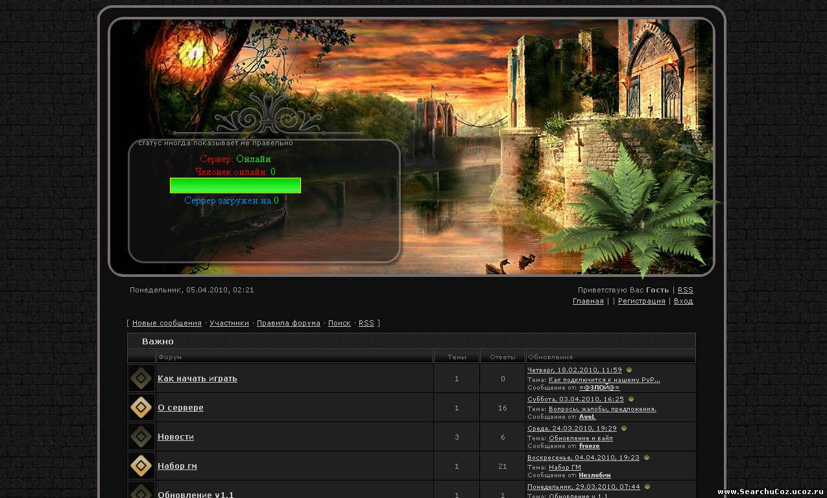Open the Набор гм forum
Image resolution: width=827 pixels, height=498 pixels.
[x=177, y=466]
